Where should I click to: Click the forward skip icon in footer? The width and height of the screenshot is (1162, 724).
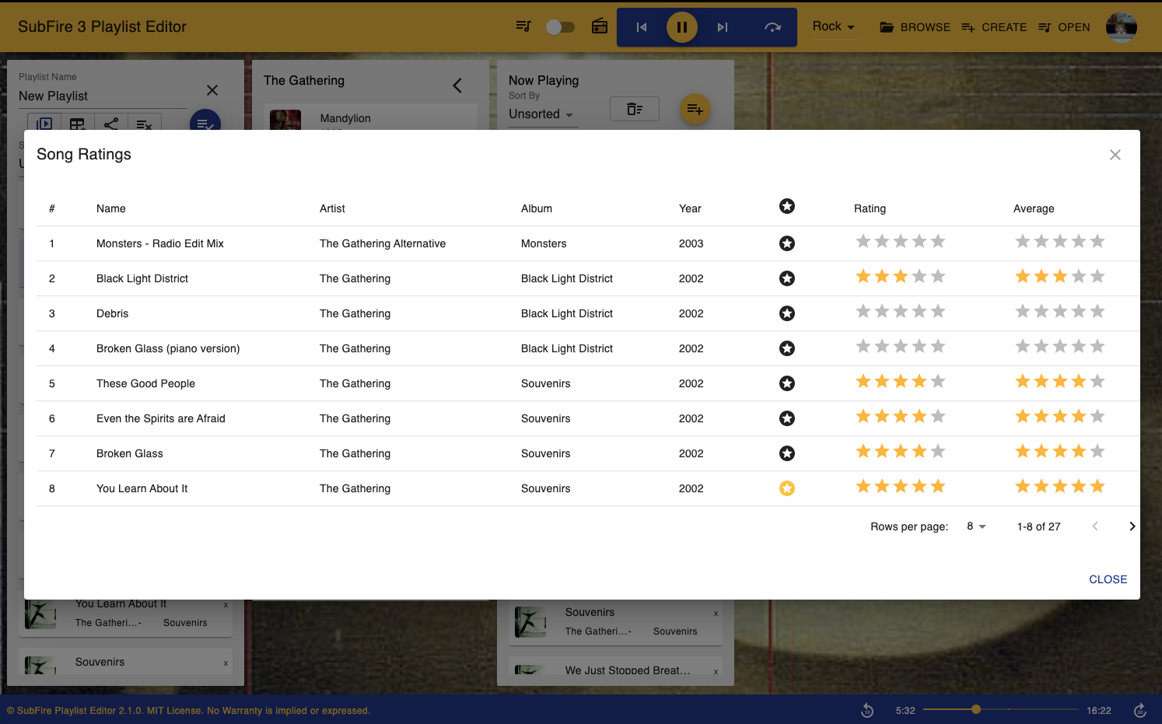tap(1139, 710)
